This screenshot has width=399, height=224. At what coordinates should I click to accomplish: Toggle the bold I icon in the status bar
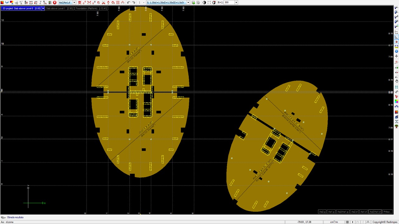[353, 222]
